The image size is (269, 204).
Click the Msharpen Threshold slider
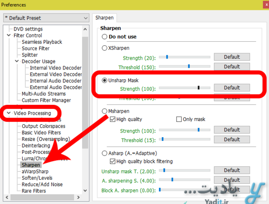tap(185, 139)
